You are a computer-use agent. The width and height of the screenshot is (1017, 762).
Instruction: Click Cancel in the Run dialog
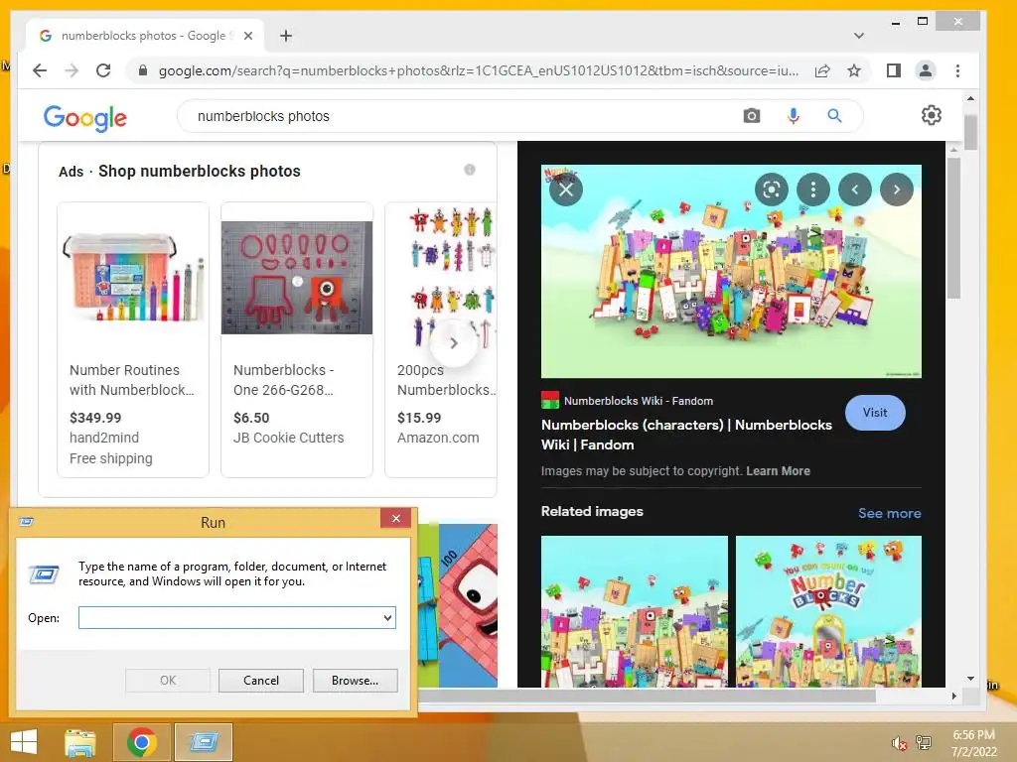tap(261, 681)
